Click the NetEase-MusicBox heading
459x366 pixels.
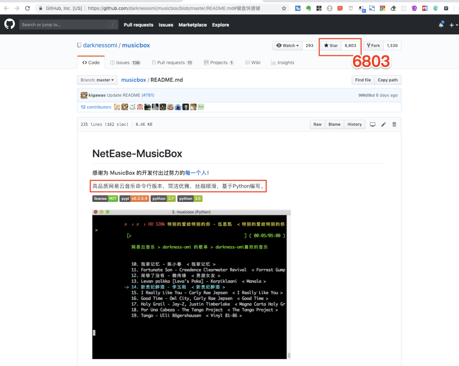[137, 154]
